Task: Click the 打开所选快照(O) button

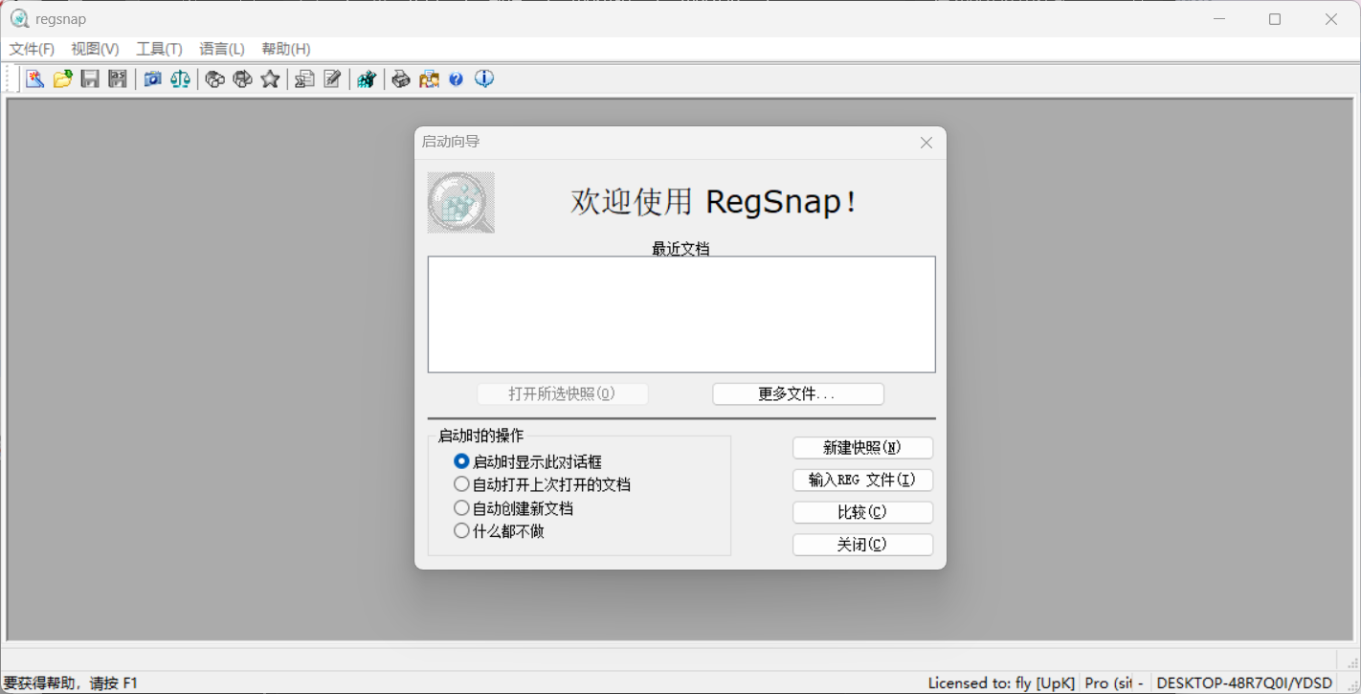Action: 563,394
